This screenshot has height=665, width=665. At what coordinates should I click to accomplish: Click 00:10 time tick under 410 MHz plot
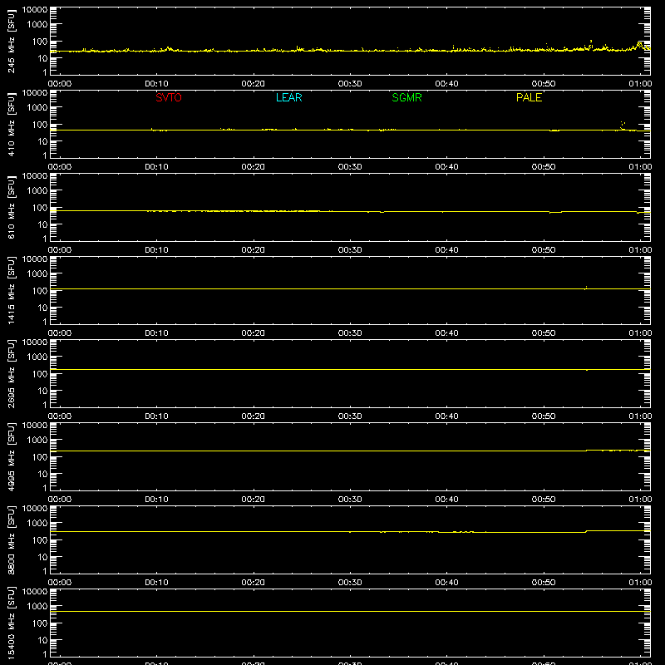[x=156, y=167]
